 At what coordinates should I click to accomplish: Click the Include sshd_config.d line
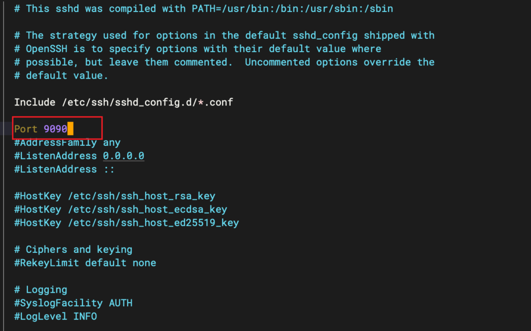(x=123, y=102)
